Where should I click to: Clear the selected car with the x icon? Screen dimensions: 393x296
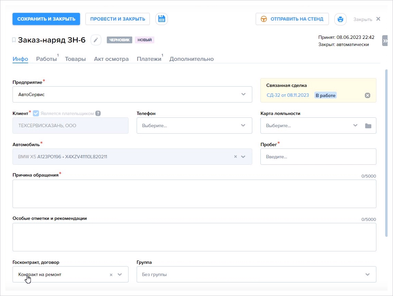click(x=236, y=157)
